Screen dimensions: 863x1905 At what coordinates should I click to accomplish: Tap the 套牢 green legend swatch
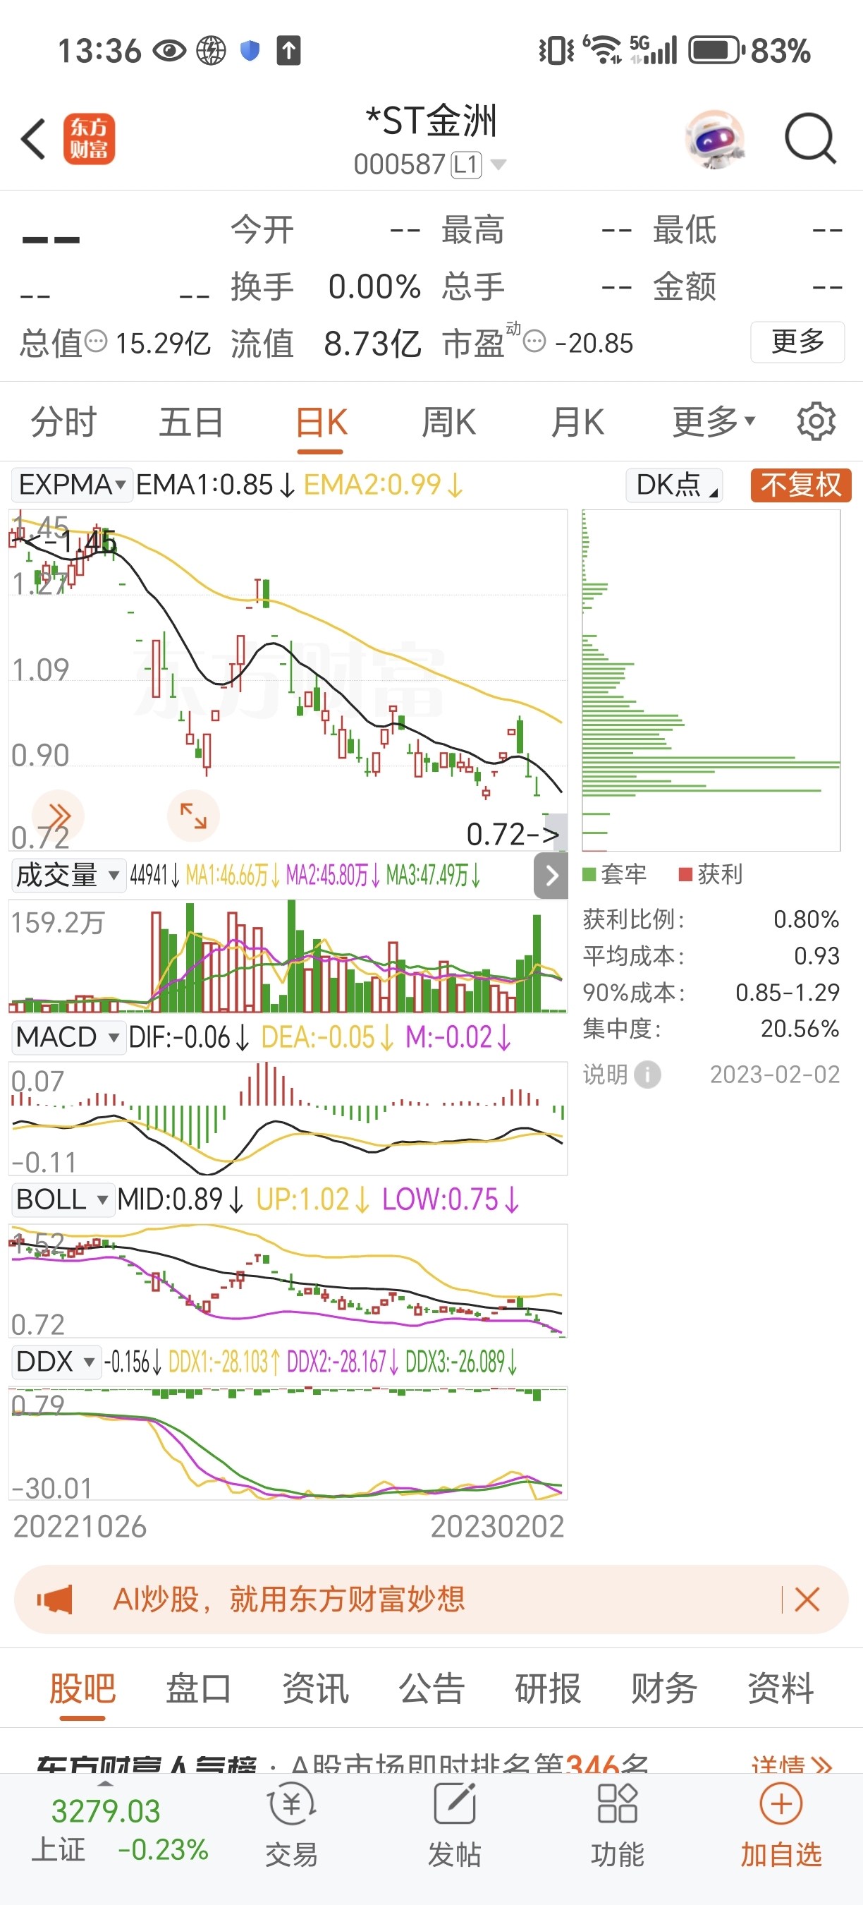coord(589,875)
